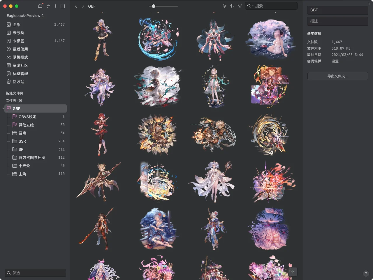Select the silver-haired girl in black dress thumbnail
The image size is (373, 280).
[x=102, y=39]
